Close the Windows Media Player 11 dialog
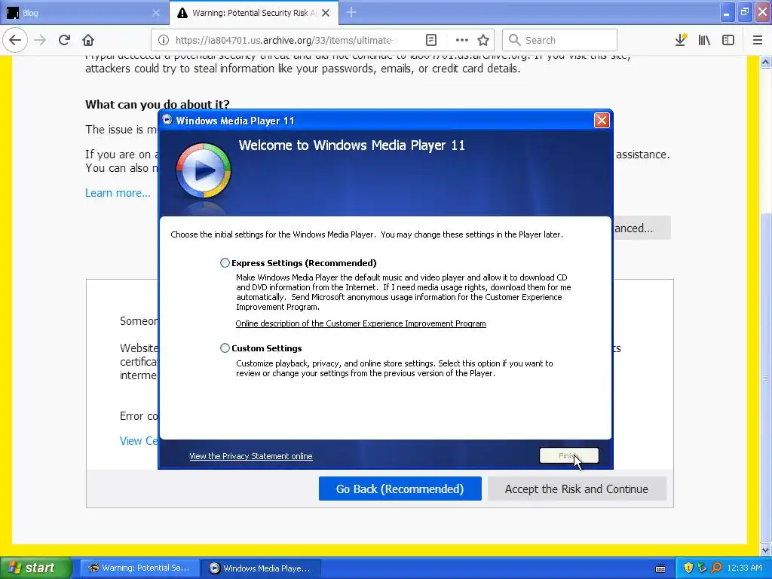Screen dimensions: 772x579 602,120
